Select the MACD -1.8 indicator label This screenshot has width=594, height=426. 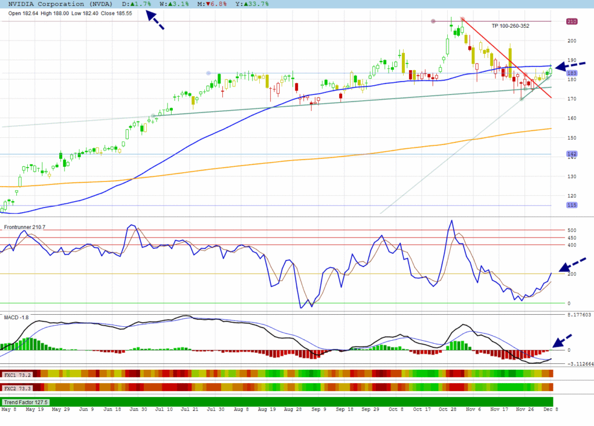pyautogui.click(x=16, y=317)
